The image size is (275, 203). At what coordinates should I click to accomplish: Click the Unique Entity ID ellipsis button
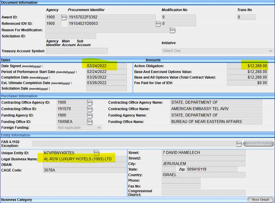97,152
